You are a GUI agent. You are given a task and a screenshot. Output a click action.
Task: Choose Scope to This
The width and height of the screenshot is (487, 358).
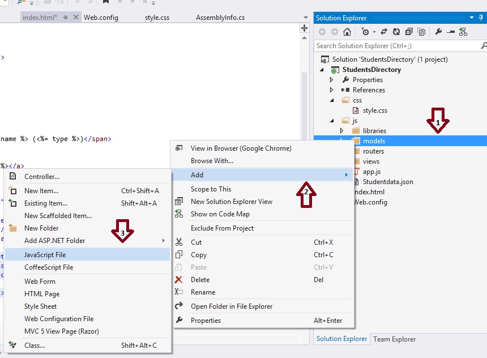(263, 189)
